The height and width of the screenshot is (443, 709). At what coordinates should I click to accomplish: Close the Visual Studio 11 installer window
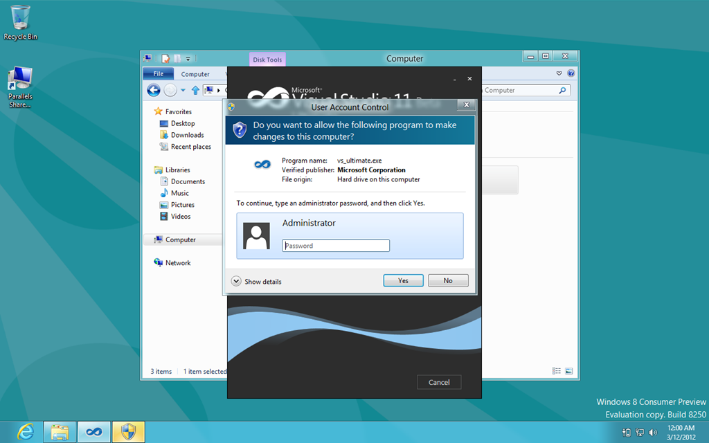click(x=470, y=79)
